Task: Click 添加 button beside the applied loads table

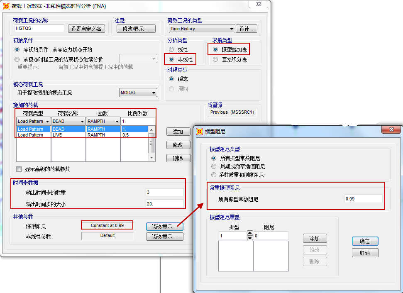Action: 178,132
